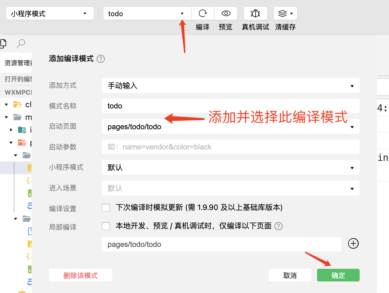Click the clear cache layers icon
This screenshot has height=293, width=389.
click(283, 13)
